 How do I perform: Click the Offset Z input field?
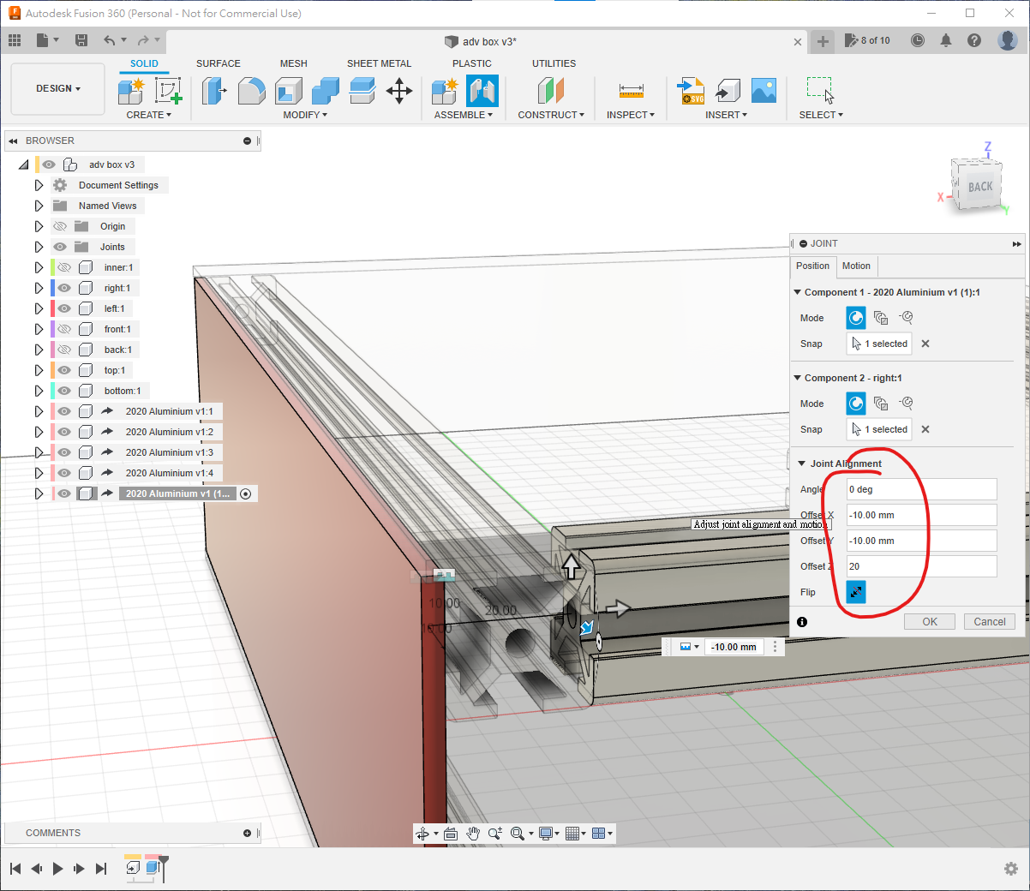point(921,566)
